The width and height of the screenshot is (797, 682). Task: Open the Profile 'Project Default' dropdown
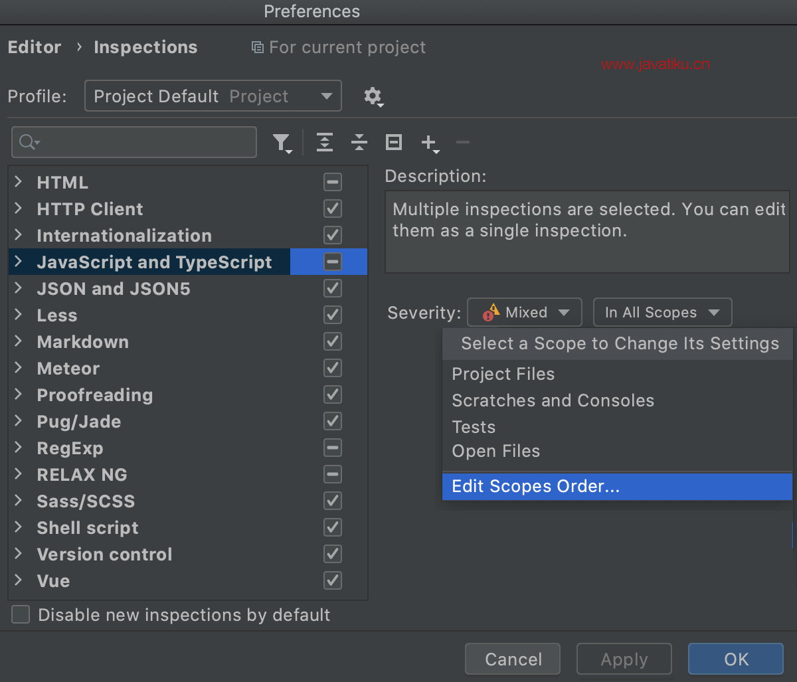coord(213,96)
